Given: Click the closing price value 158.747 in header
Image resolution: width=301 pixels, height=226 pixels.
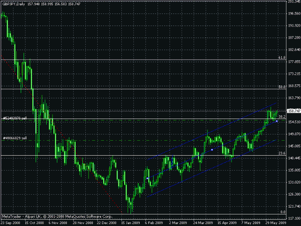Looking at the screenshot, I should tap(74, 4).
